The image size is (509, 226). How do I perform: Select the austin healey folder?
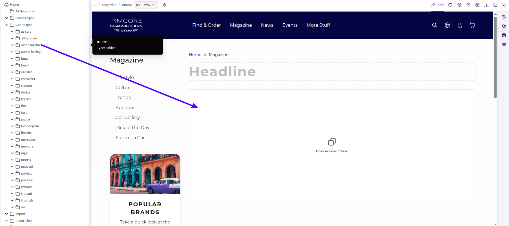tap(28, 52)
